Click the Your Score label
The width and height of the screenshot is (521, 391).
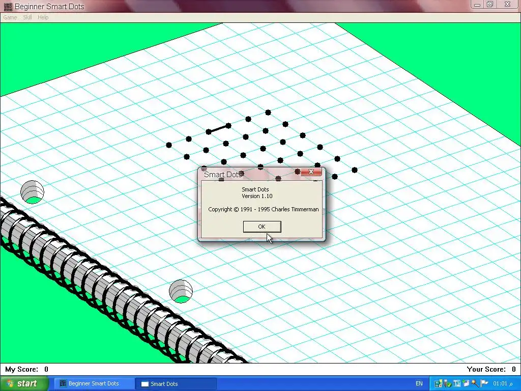point(486,370)
